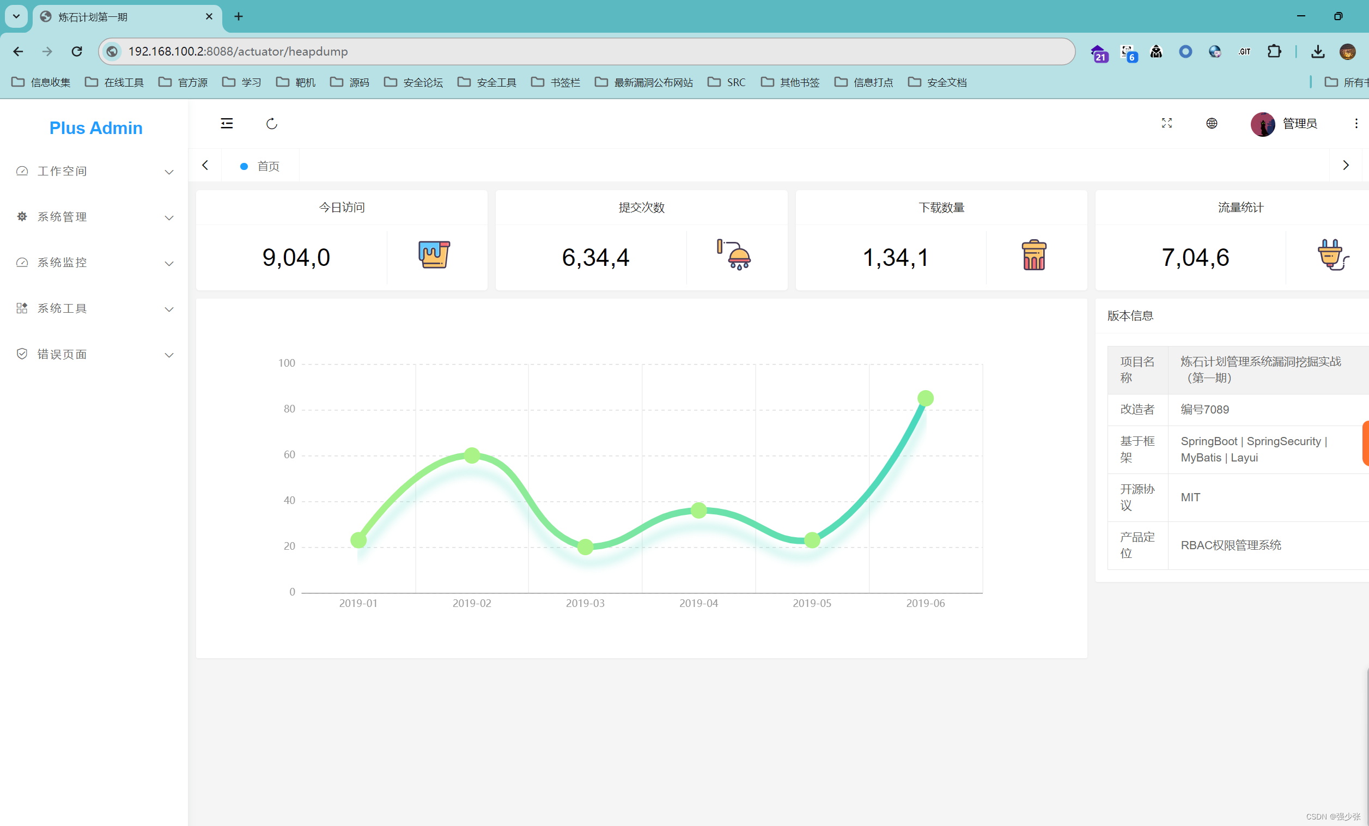Screen dimensions: 1369x826
Task: Click the plug icon in 流量统计 card
Action: coord(1334,254)
